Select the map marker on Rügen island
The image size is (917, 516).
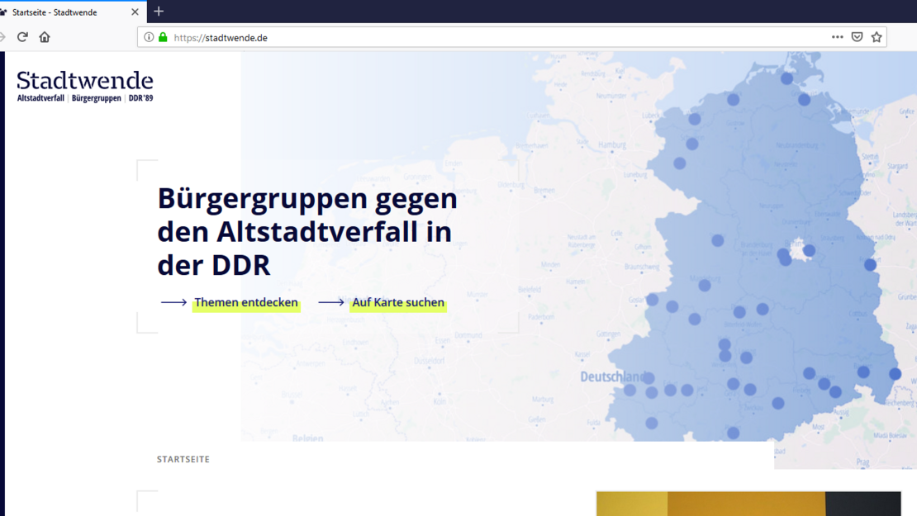[x=786, y=78]
